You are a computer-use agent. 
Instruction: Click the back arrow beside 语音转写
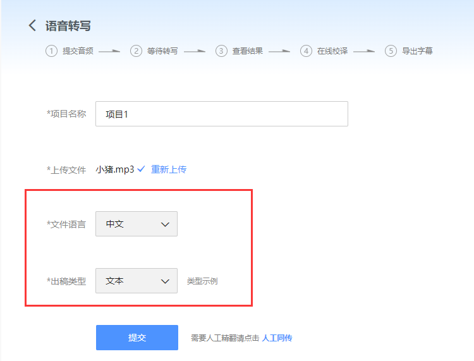pyautogui.click(x=32, y=26)
